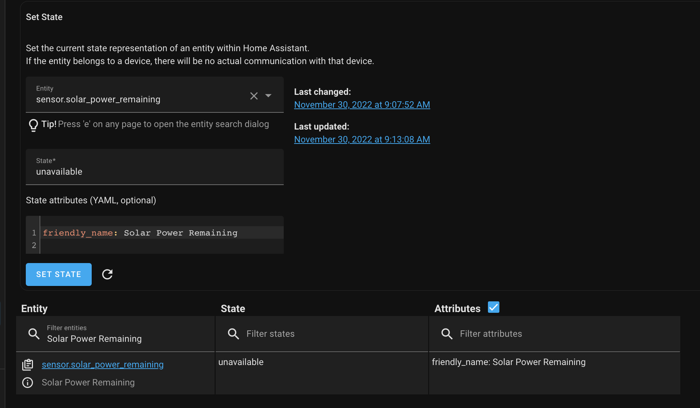
Task: Click the Entity field sensor.solar_power_remaining
Action: click(155, 94)
